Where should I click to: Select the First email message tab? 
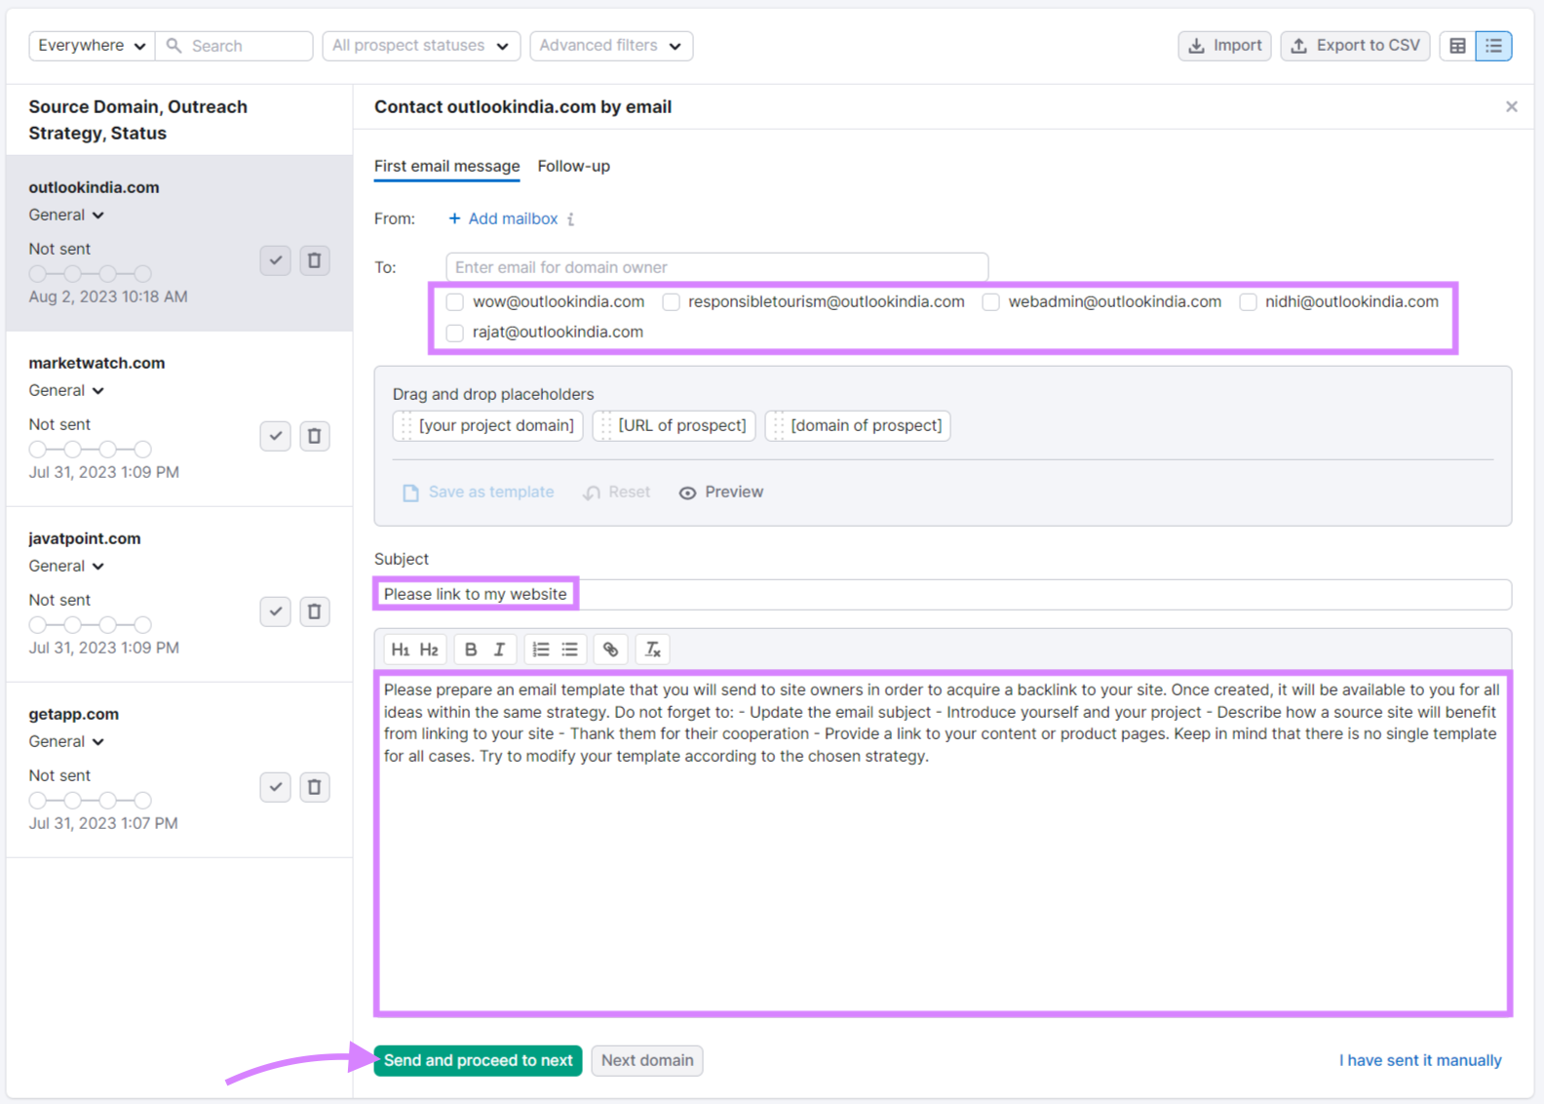click(446, 166)
